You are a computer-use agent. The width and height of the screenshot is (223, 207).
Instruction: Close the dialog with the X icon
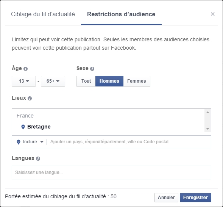pyautogui.click(x=213, y=14)
